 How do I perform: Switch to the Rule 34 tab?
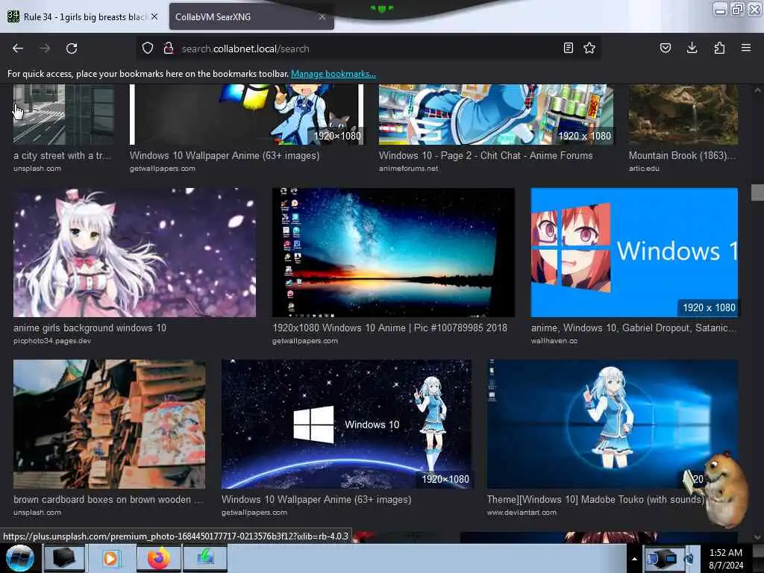[83, 16]
